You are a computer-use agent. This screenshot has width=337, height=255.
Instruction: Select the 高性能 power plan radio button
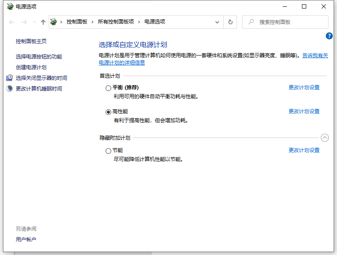pos(108,112)
